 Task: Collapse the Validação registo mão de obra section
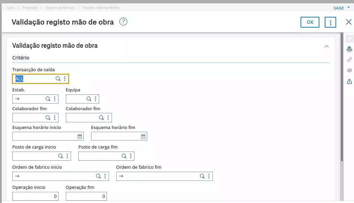326,46
